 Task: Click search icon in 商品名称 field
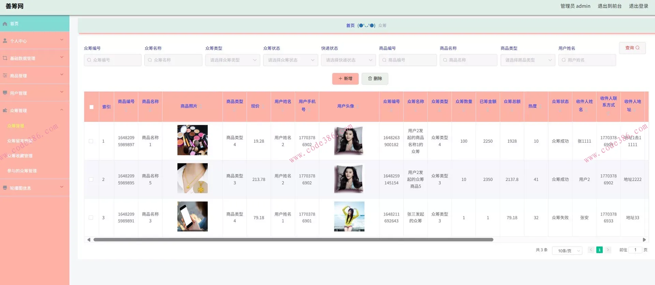445,60
